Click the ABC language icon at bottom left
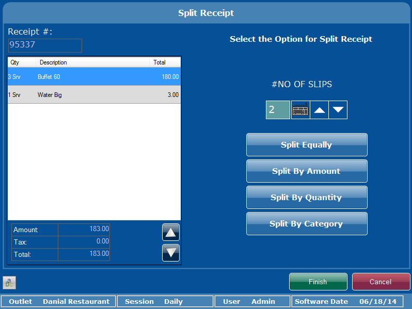Screen dimensions: 412x309 coord(10,282)
